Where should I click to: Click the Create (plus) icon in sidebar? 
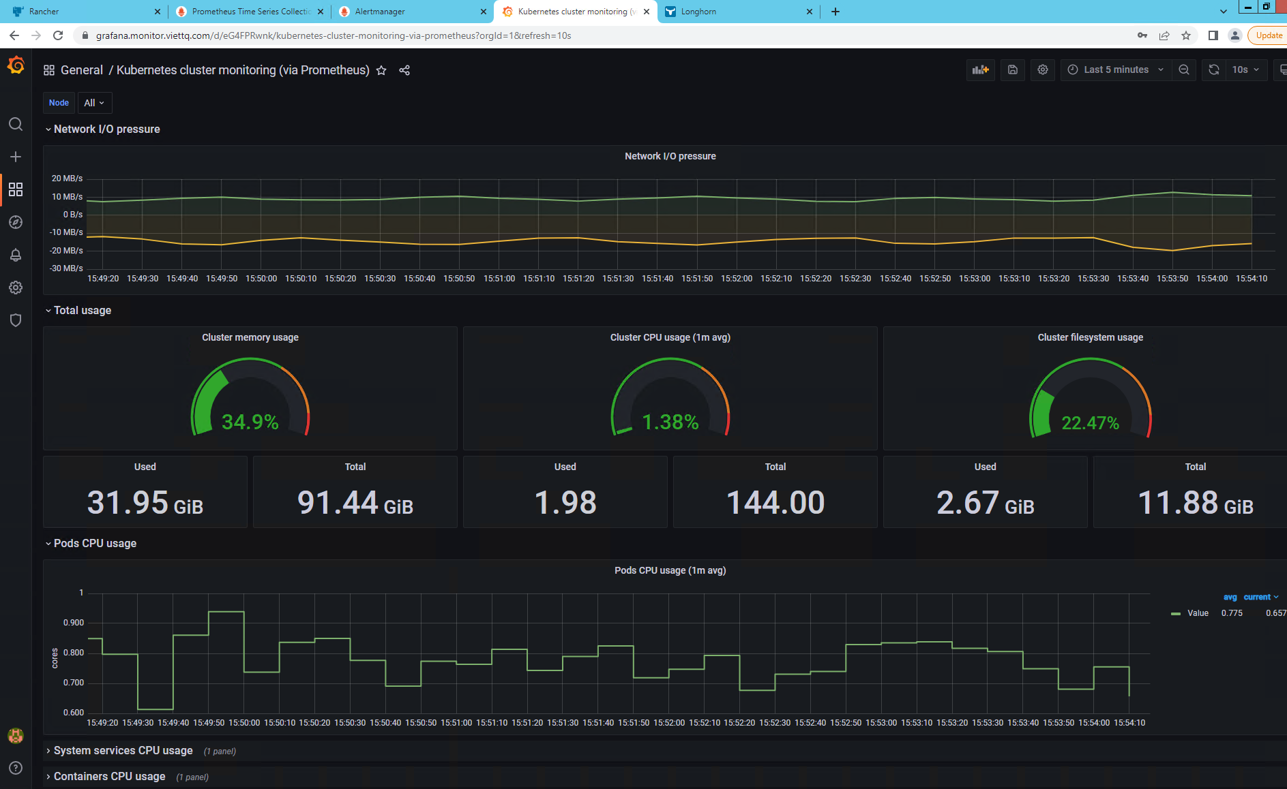(16, 157)
